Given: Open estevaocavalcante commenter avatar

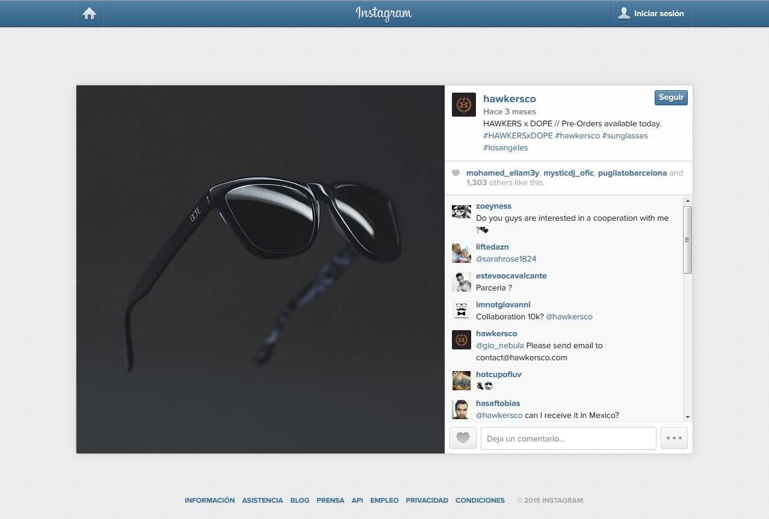Looking at the screenshot, I should pyautogui.click(x=462, y=282).
